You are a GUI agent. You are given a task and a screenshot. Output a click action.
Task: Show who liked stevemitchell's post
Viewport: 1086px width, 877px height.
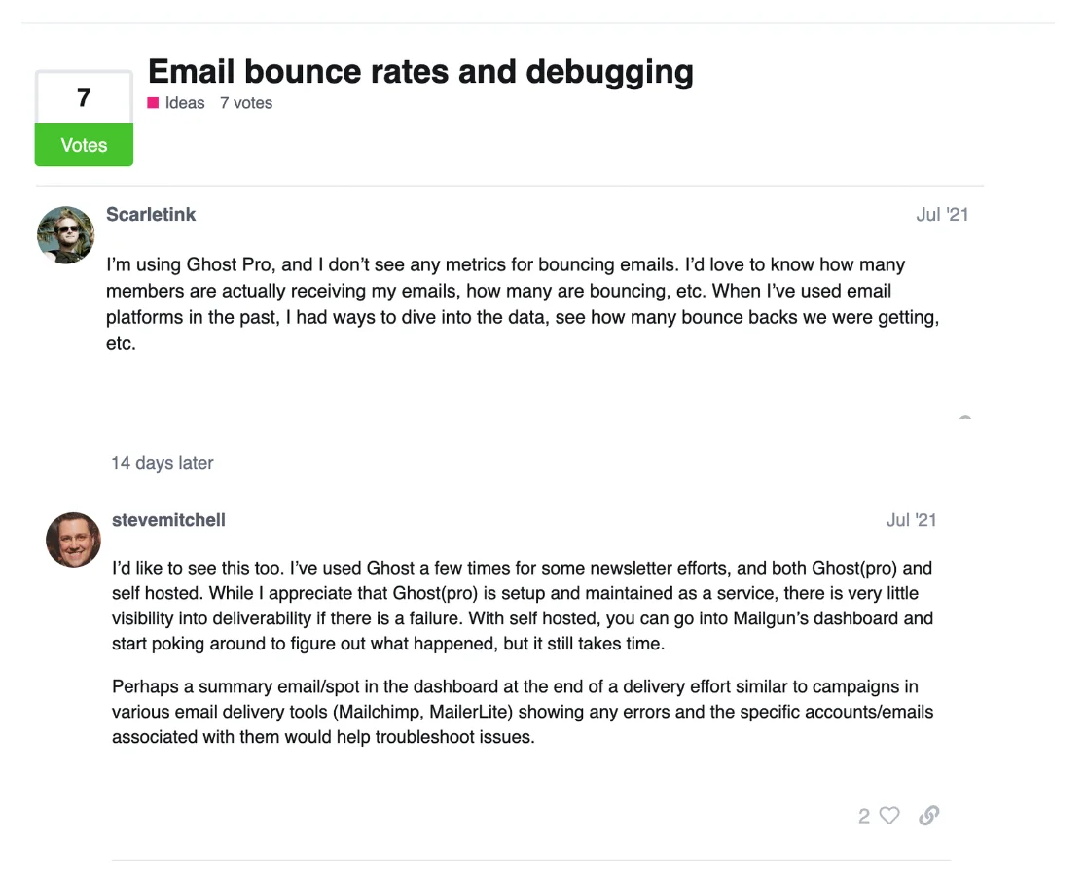[863, 816]
